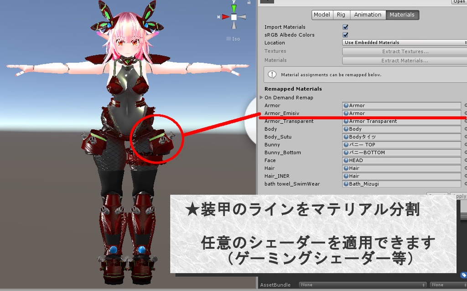Expand the On Demand Remap section

pos(261,97)
